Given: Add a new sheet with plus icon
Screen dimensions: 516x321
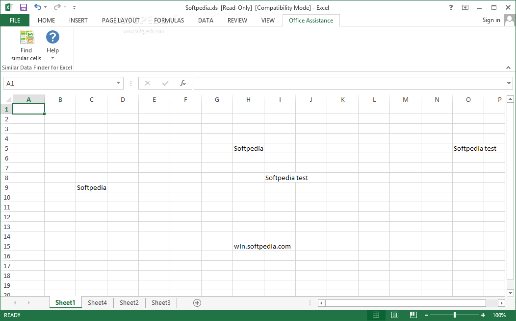Looking at the screenshot, I should pos(197,302).
